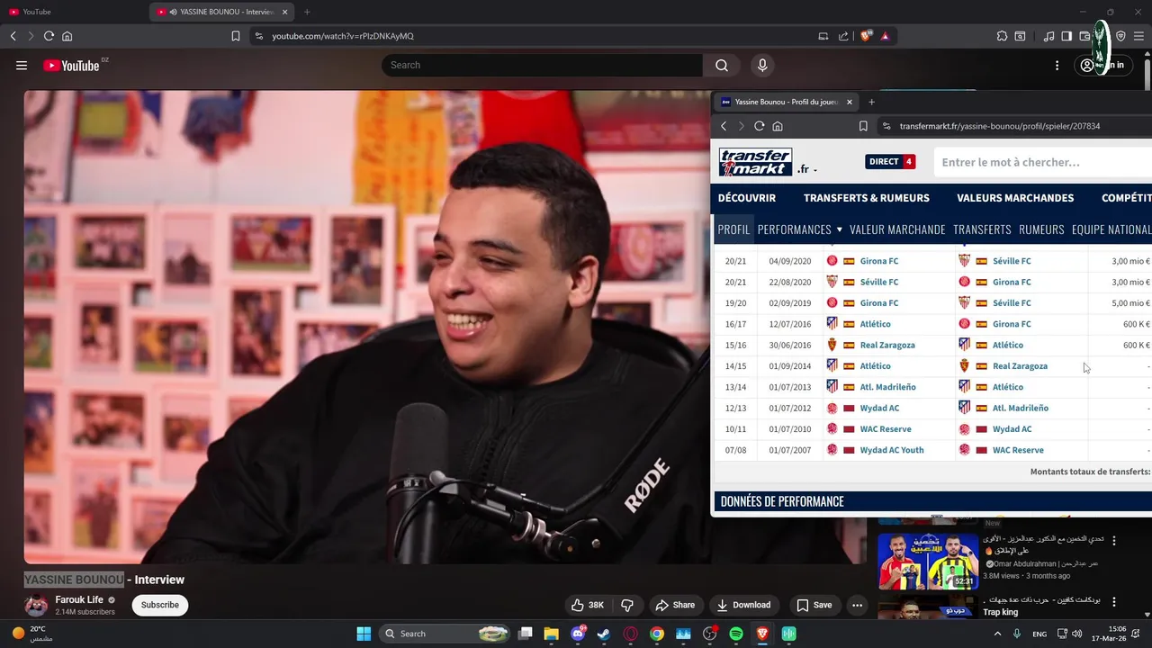Open the Brave browser main menu

[x=1138, y=36]
